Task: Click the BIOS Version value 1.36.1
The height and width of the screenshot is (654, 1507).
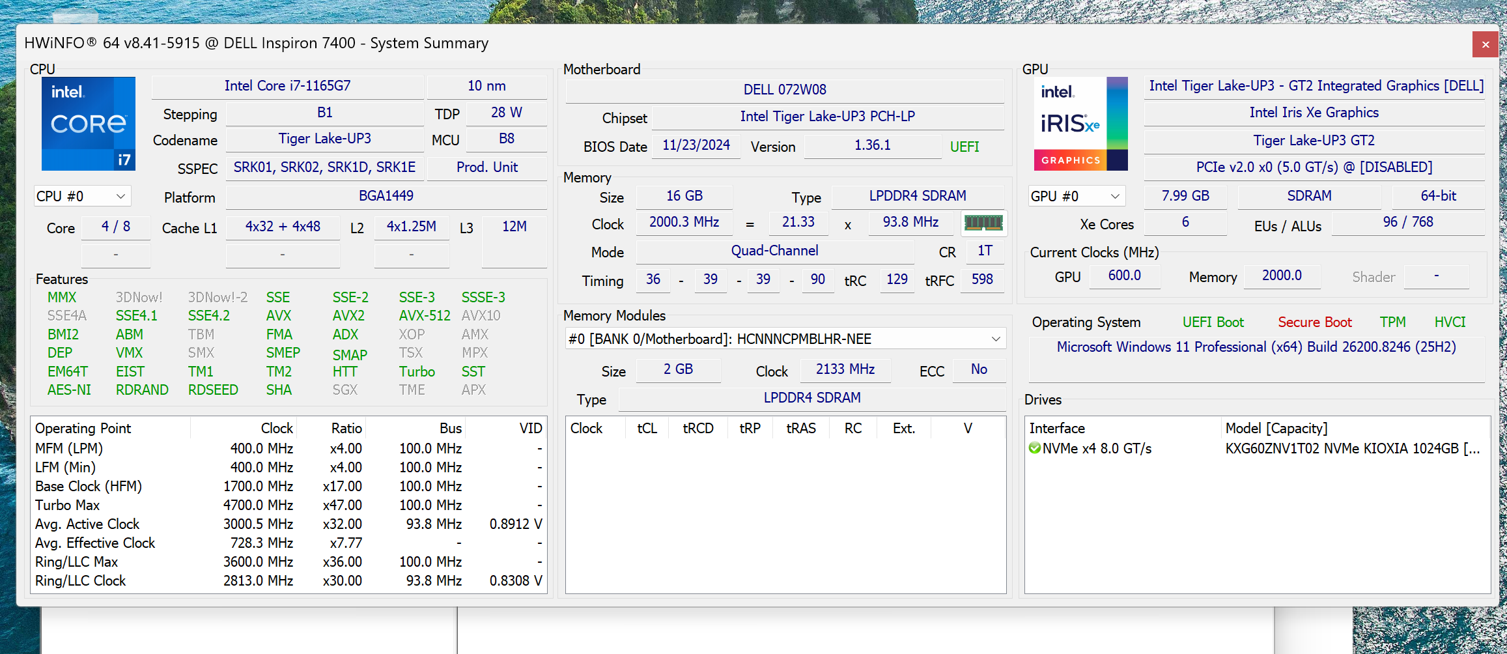Action: (x=873, y=145)
